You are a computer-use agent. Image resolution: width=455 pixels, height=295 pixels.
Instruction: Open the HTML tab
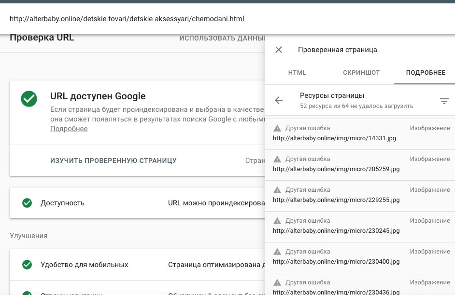[297, 72]
